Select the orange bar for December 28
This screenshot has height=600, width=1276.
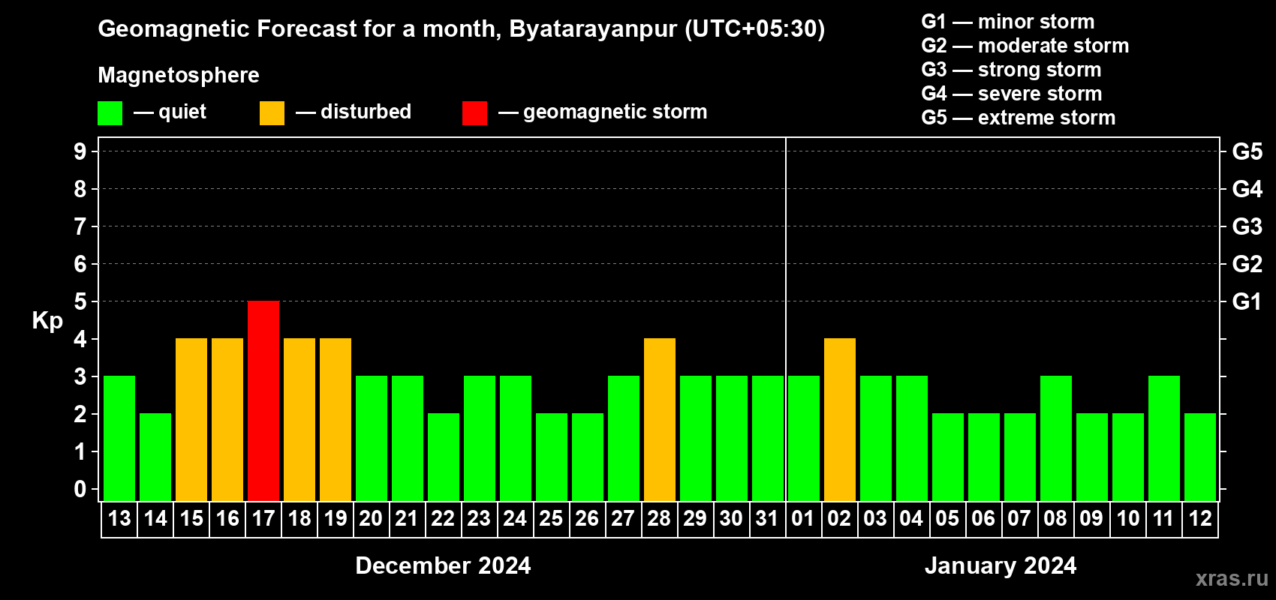coord(660,420)
